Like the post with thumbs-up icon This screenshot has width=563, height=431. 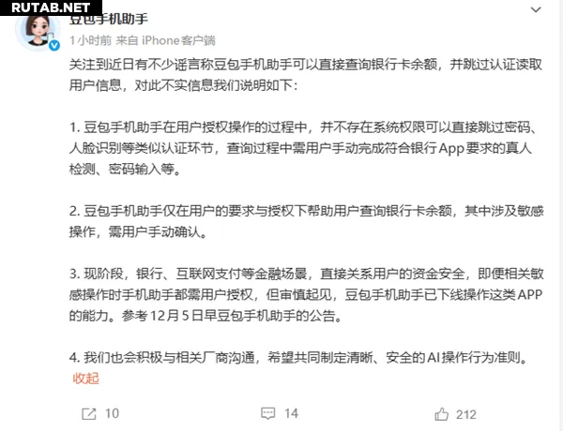(x=441, y=414)
